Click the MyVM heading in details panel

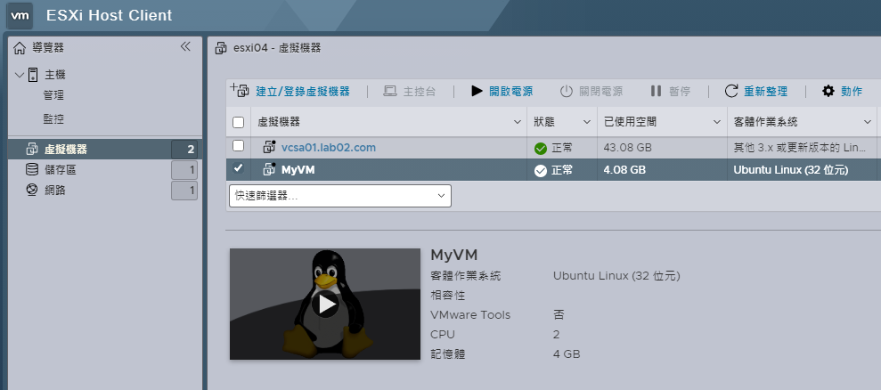tap(454, 256)
